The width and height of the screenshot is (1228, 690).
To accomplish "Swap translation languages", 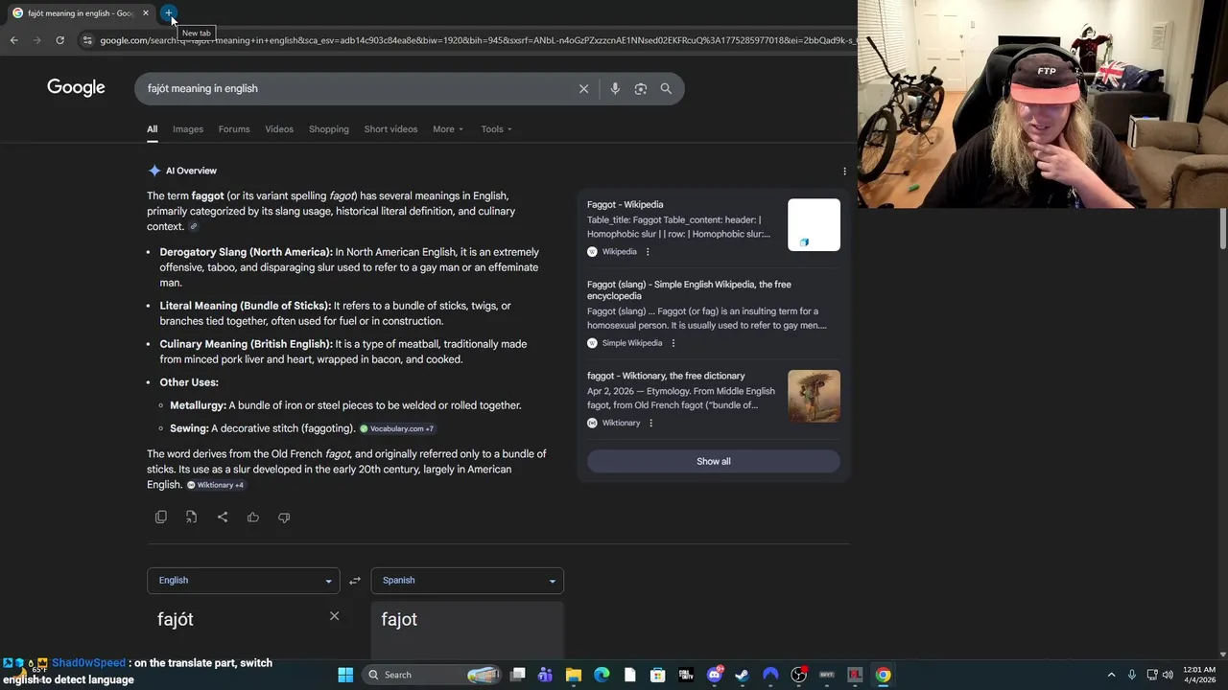I will [x=355, y=581].
